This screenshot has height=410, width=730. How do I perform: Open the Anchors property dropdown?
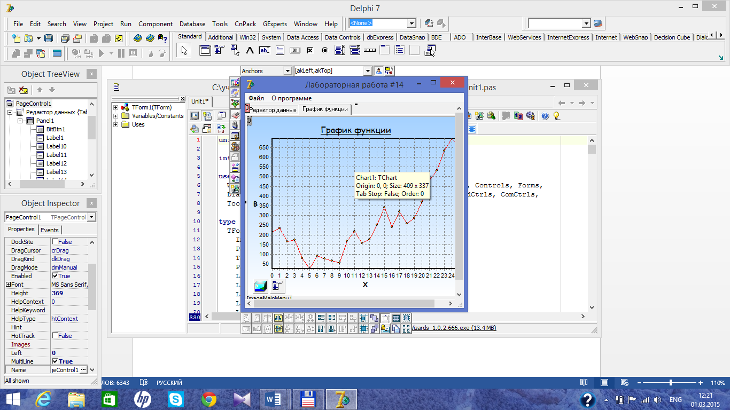click(x=287, y=71)
